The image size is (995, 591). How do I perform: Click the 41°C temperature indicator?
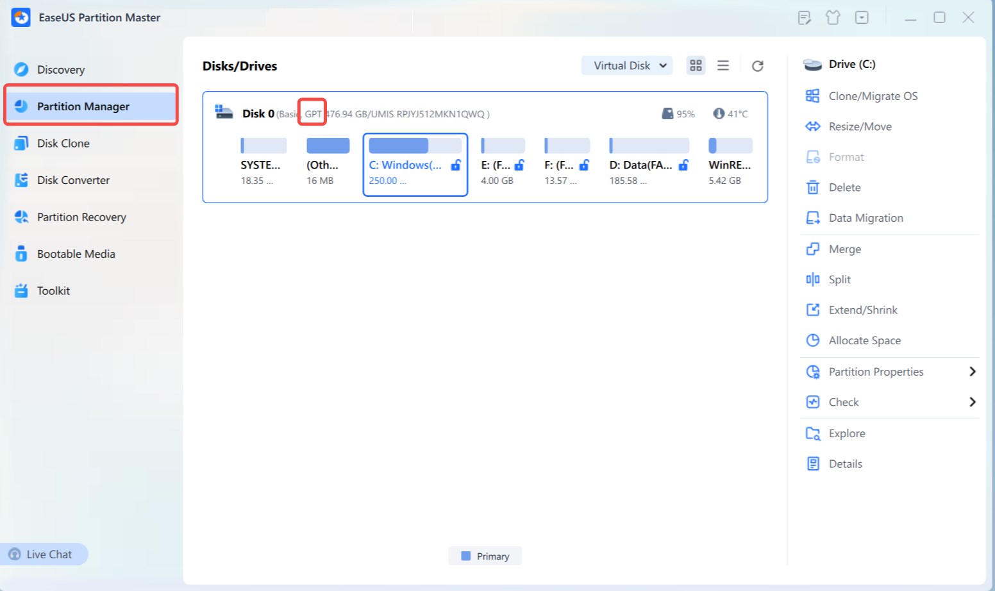click(730, 113)
